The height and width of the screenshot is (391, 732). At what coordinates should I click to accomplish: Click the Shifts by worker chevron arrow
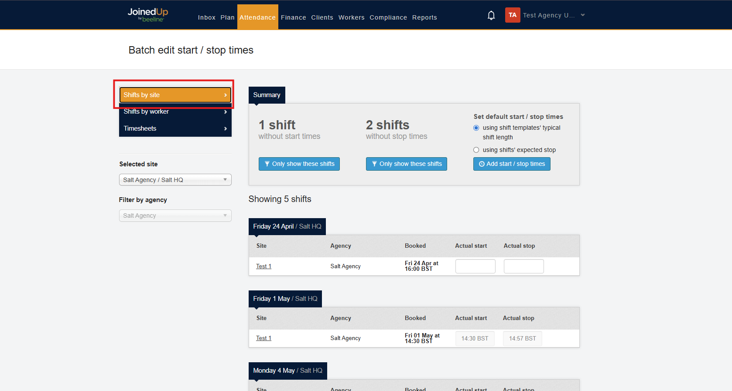[226, 112]
